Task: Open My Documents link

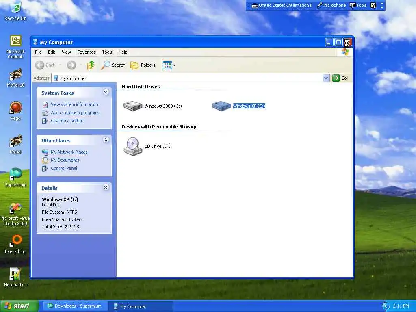Action: 65,160
